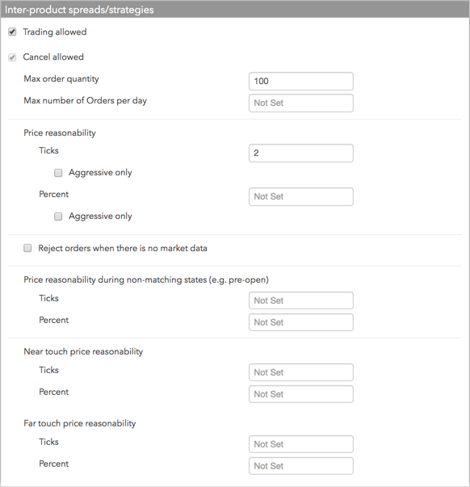Enable Aggressive only under Percent
The width and height of the screenshot is (470, 487).
click(58, 216)
